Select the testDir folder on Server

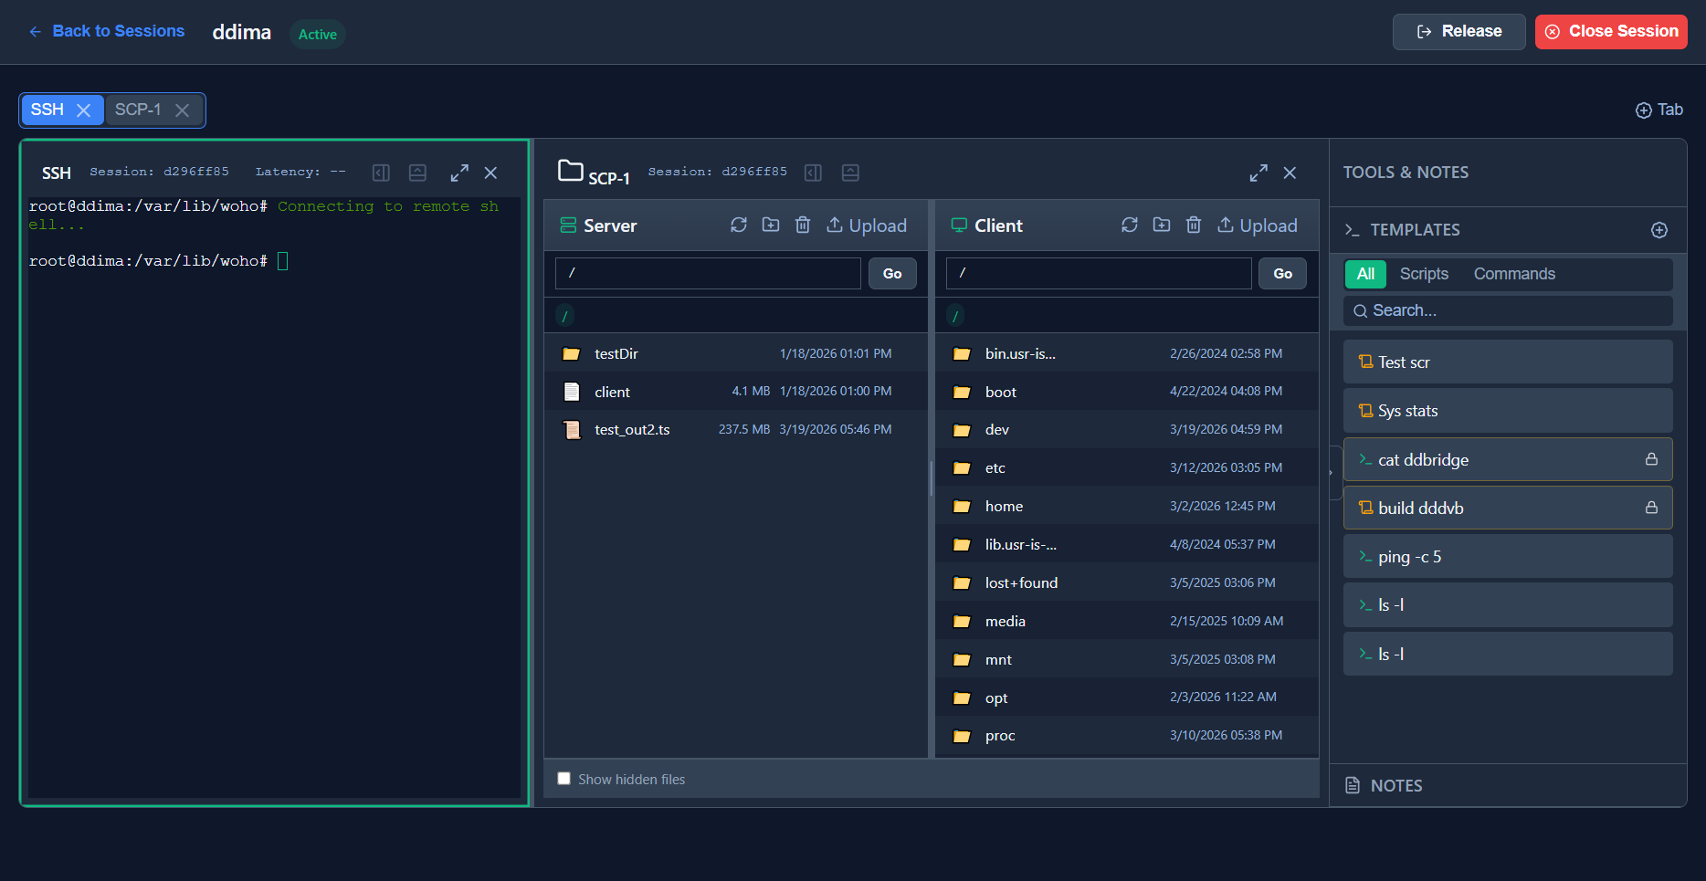pos(736,353)
